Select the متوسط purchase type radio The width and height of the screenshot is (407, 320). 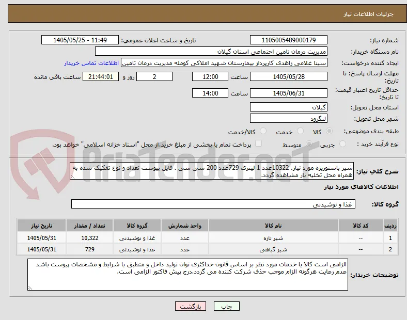point(309,144)
